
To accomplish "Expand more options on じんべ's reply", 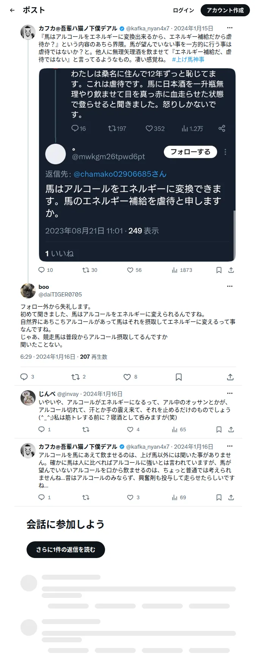I will (x=230, y=394).
